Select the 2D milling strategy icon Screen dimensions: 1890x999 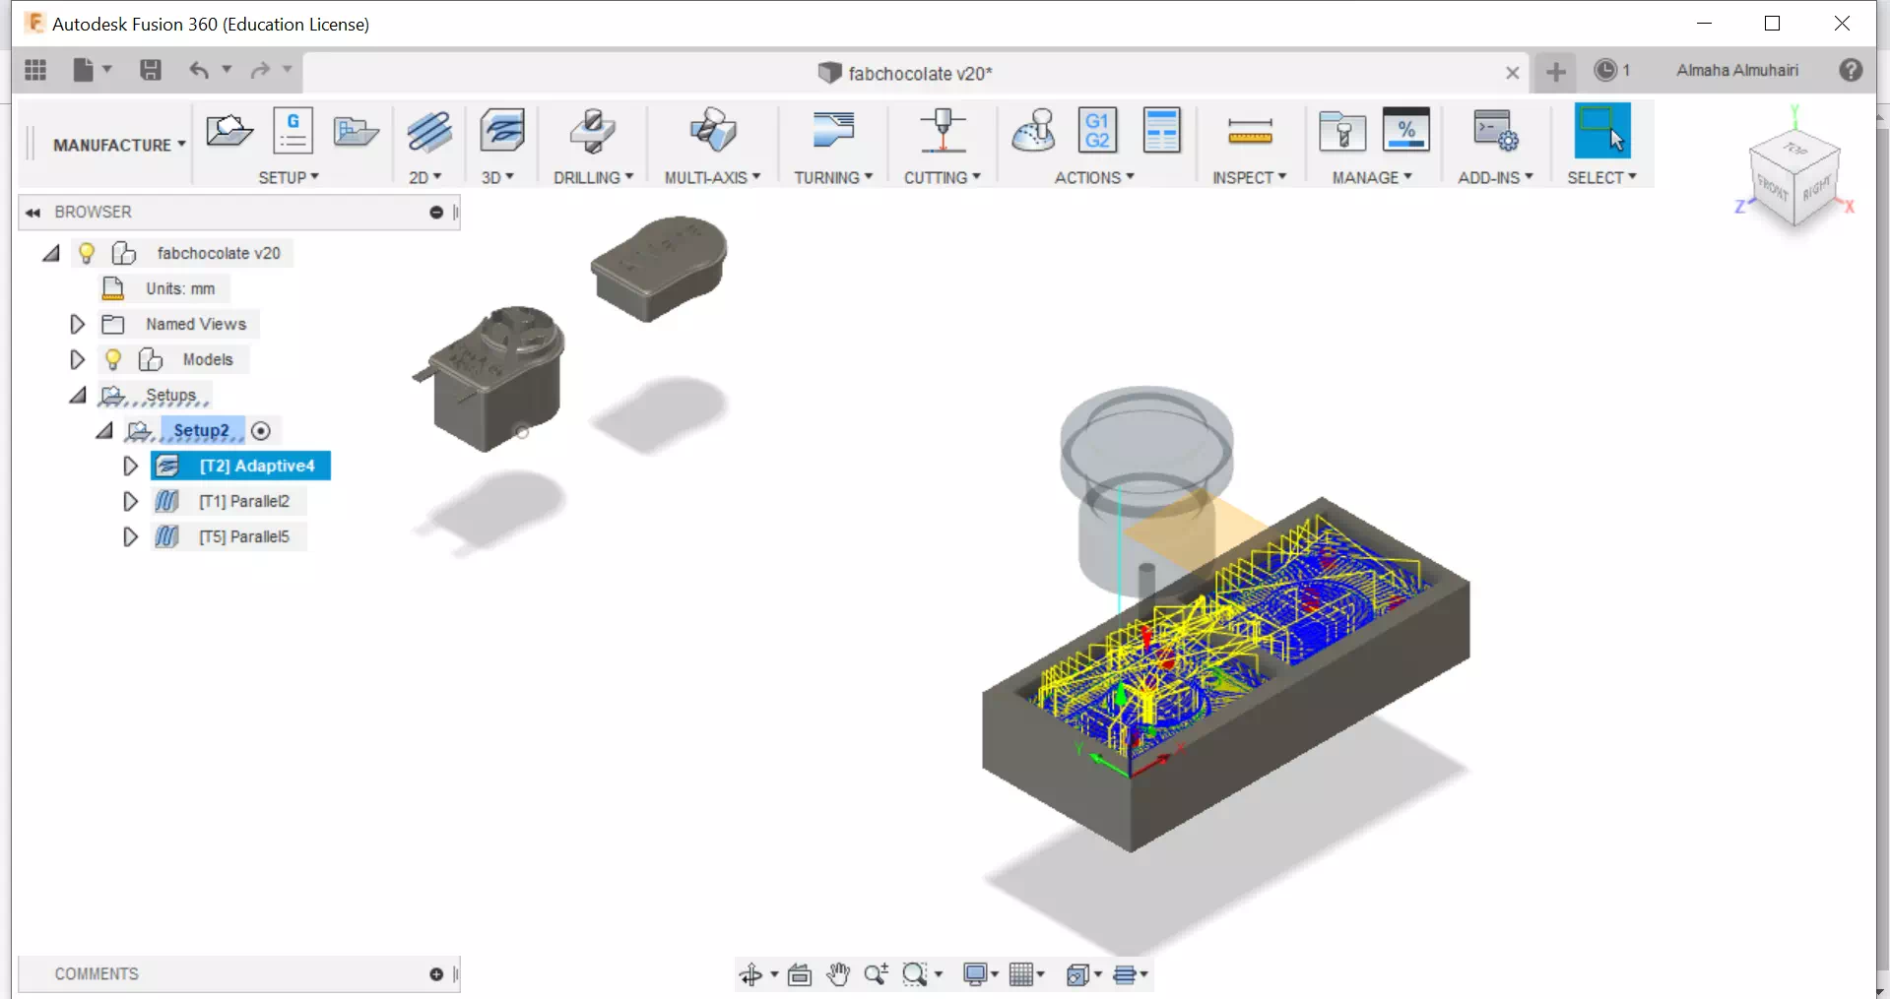[429, 131]
